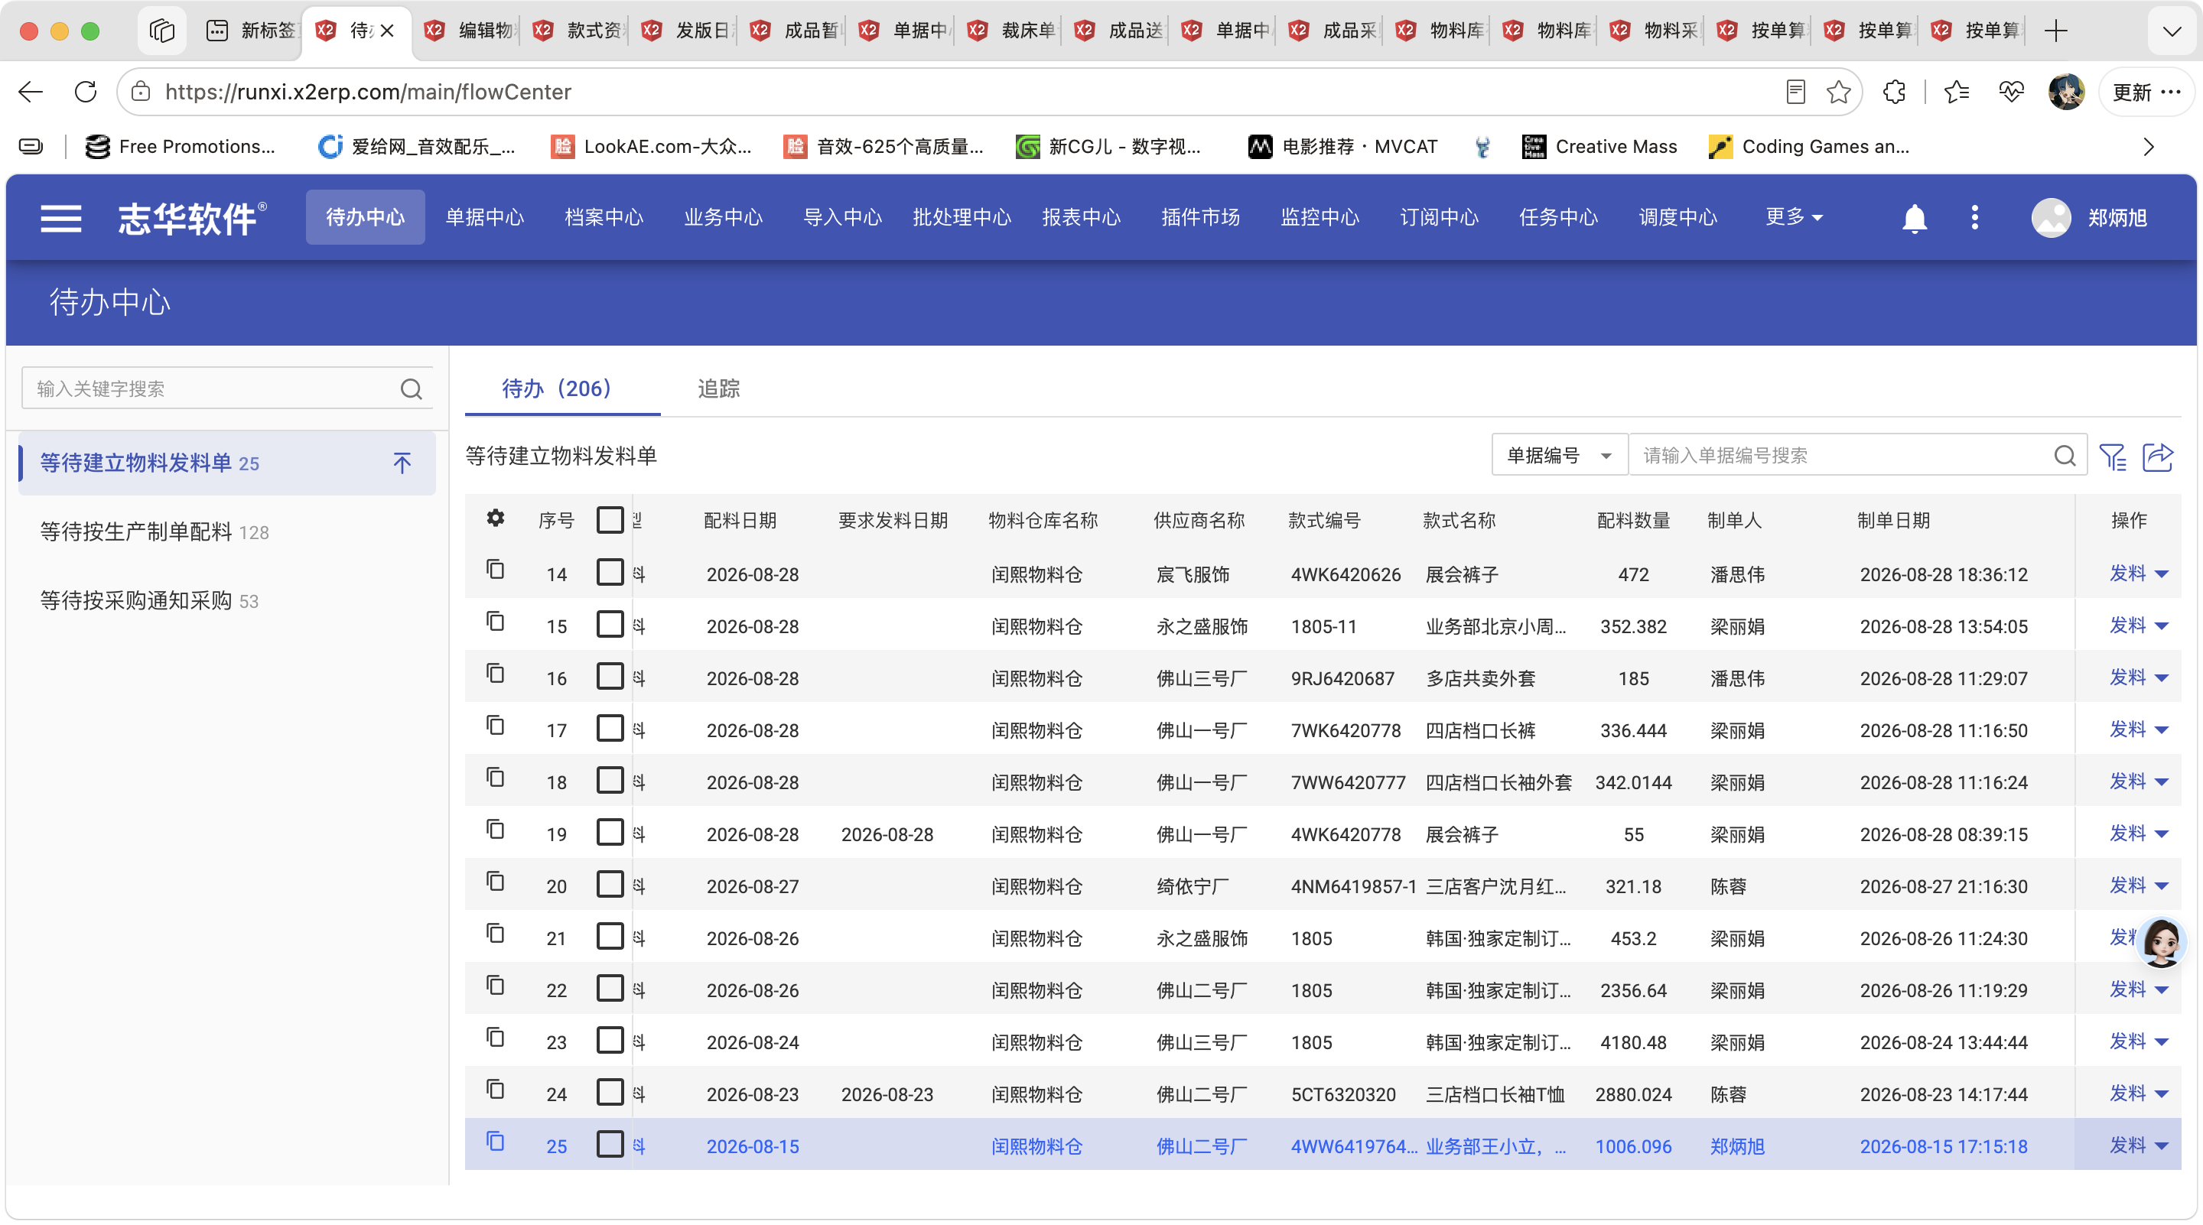2203x1225 pixels.
Task: Open 单据中心 in the navigation bar
Action: coord(485,217)
